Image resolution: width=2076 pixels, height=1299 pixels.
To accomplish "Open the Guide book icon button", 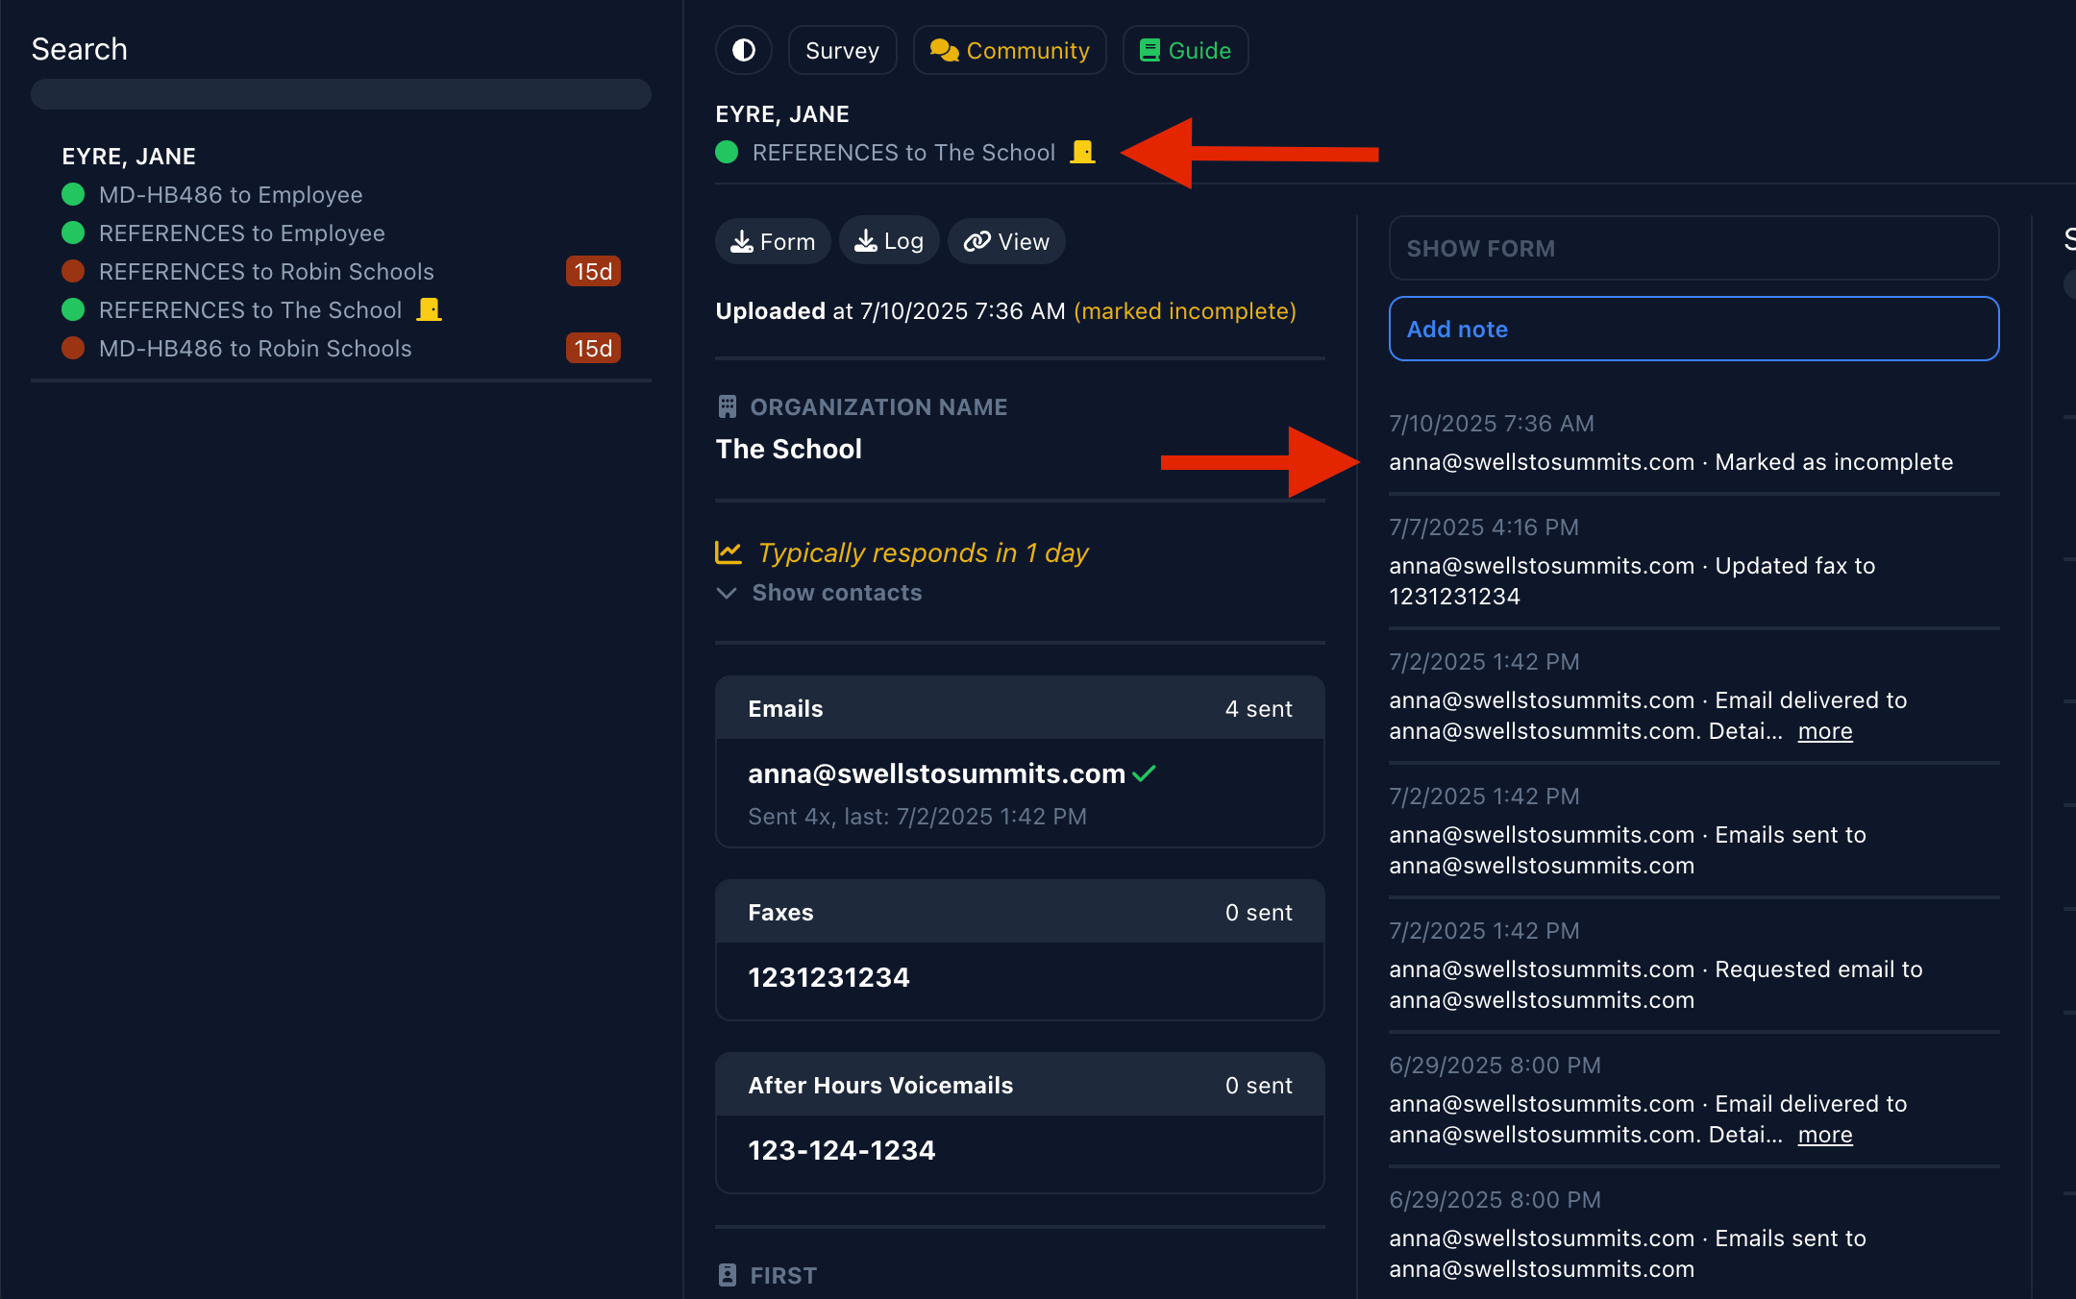I will click(x=1185, y=50).
